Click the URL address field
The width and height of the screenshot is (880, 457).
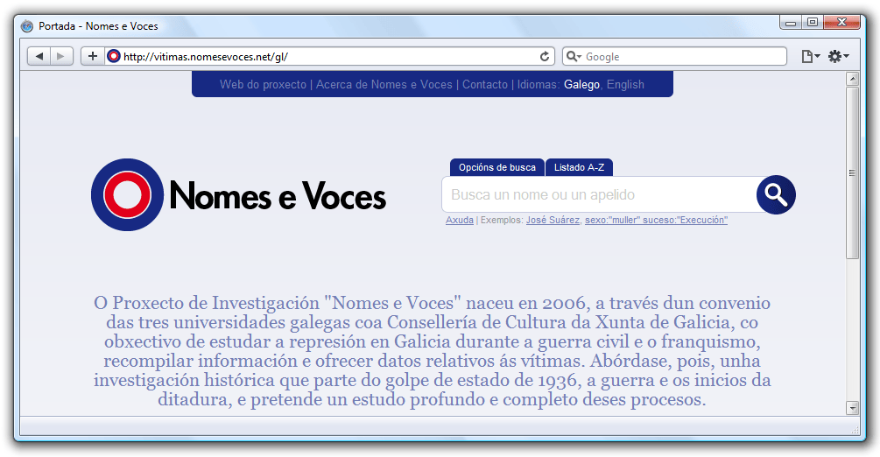[328, 56]
